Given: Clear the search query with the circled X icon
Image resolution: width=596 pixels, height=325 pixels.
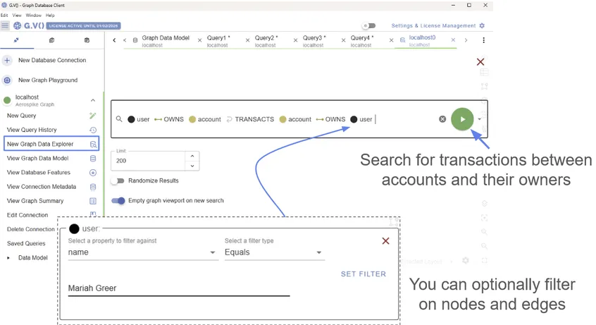Looking at the screenshot, I should click(x=442, y=119).
